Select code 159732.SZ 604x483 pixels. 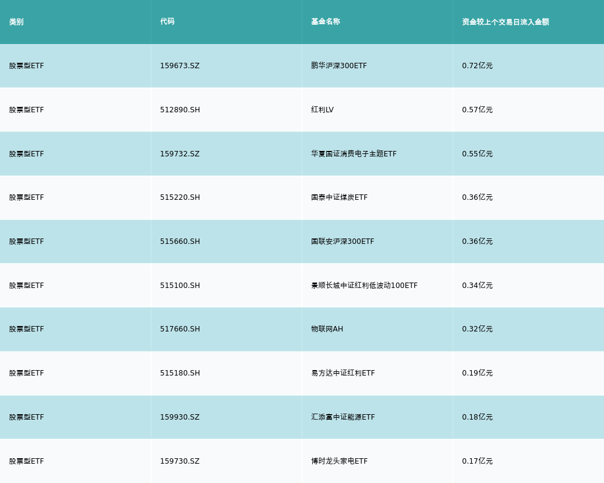click(180, 154)
